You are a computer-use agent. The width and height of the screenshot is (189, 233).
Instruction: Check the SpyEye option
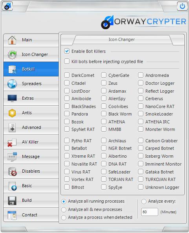104,187
